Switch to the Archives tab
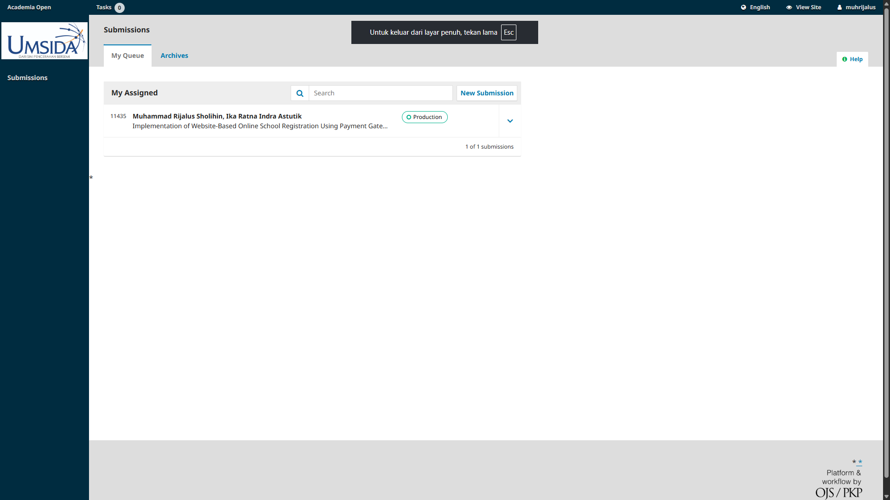 [174, 56]
